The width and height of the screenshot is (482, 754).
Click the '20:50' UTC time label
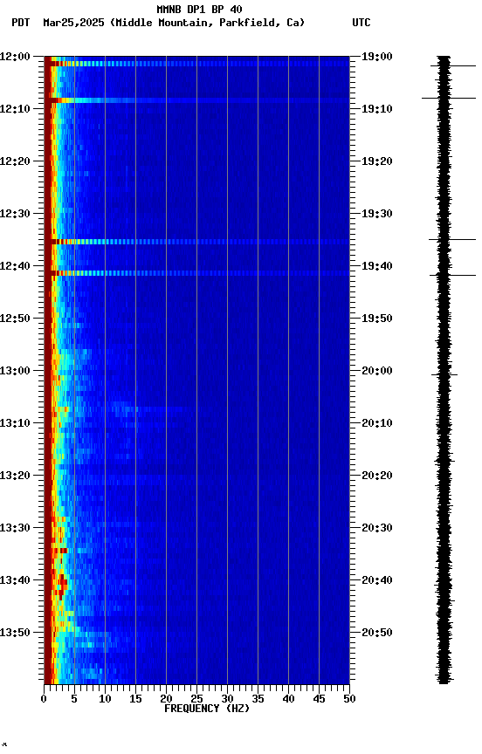(x=377, y=633)
